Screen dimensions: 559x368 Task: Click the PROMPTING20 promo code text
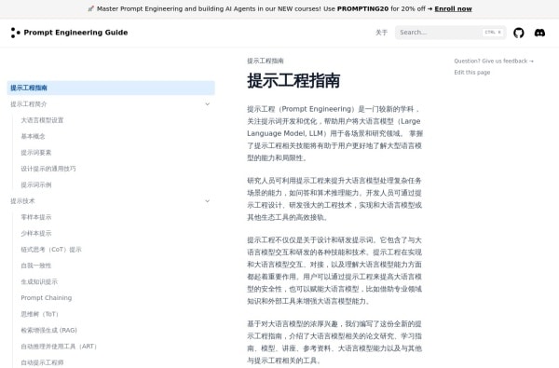362,9
